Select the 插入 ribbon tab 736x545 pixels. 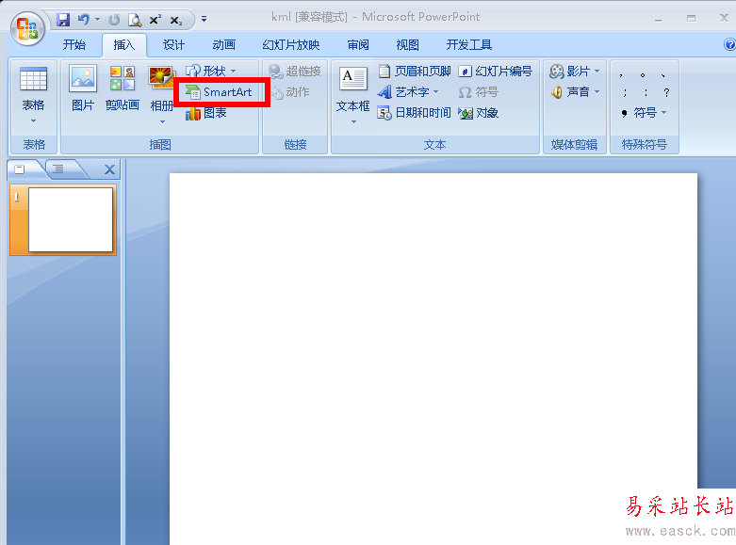point(123,45)
